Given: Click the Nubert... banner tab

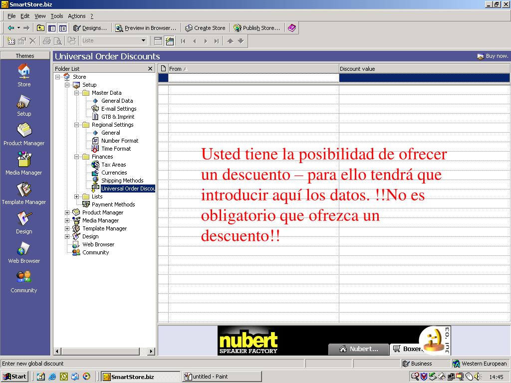Looking at the screenshot, I should pos(358,349).
